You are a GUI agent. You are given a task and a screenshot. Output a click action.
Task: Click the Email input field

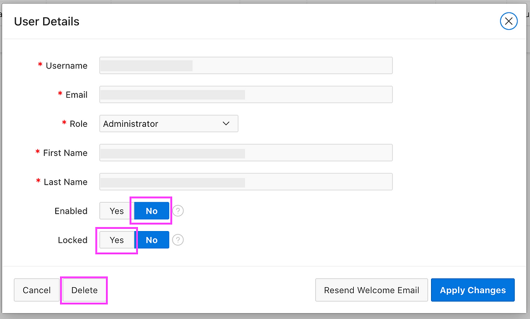click(246, 94)
